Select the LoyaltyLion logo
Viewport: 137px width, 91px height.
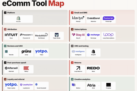(x=26, y=85)
